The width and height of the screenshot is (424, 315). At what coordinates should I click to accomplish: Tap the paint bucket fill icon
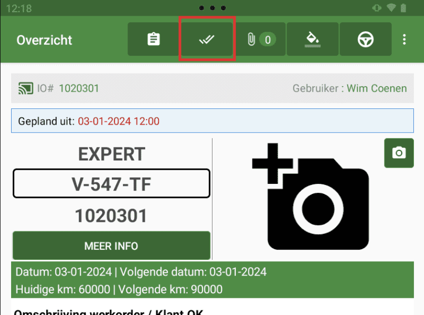point(313,39)
